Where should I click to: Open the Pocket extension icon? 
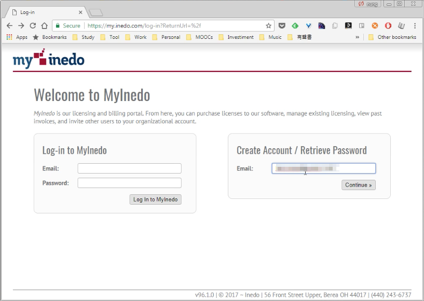[x=282, y=26]
